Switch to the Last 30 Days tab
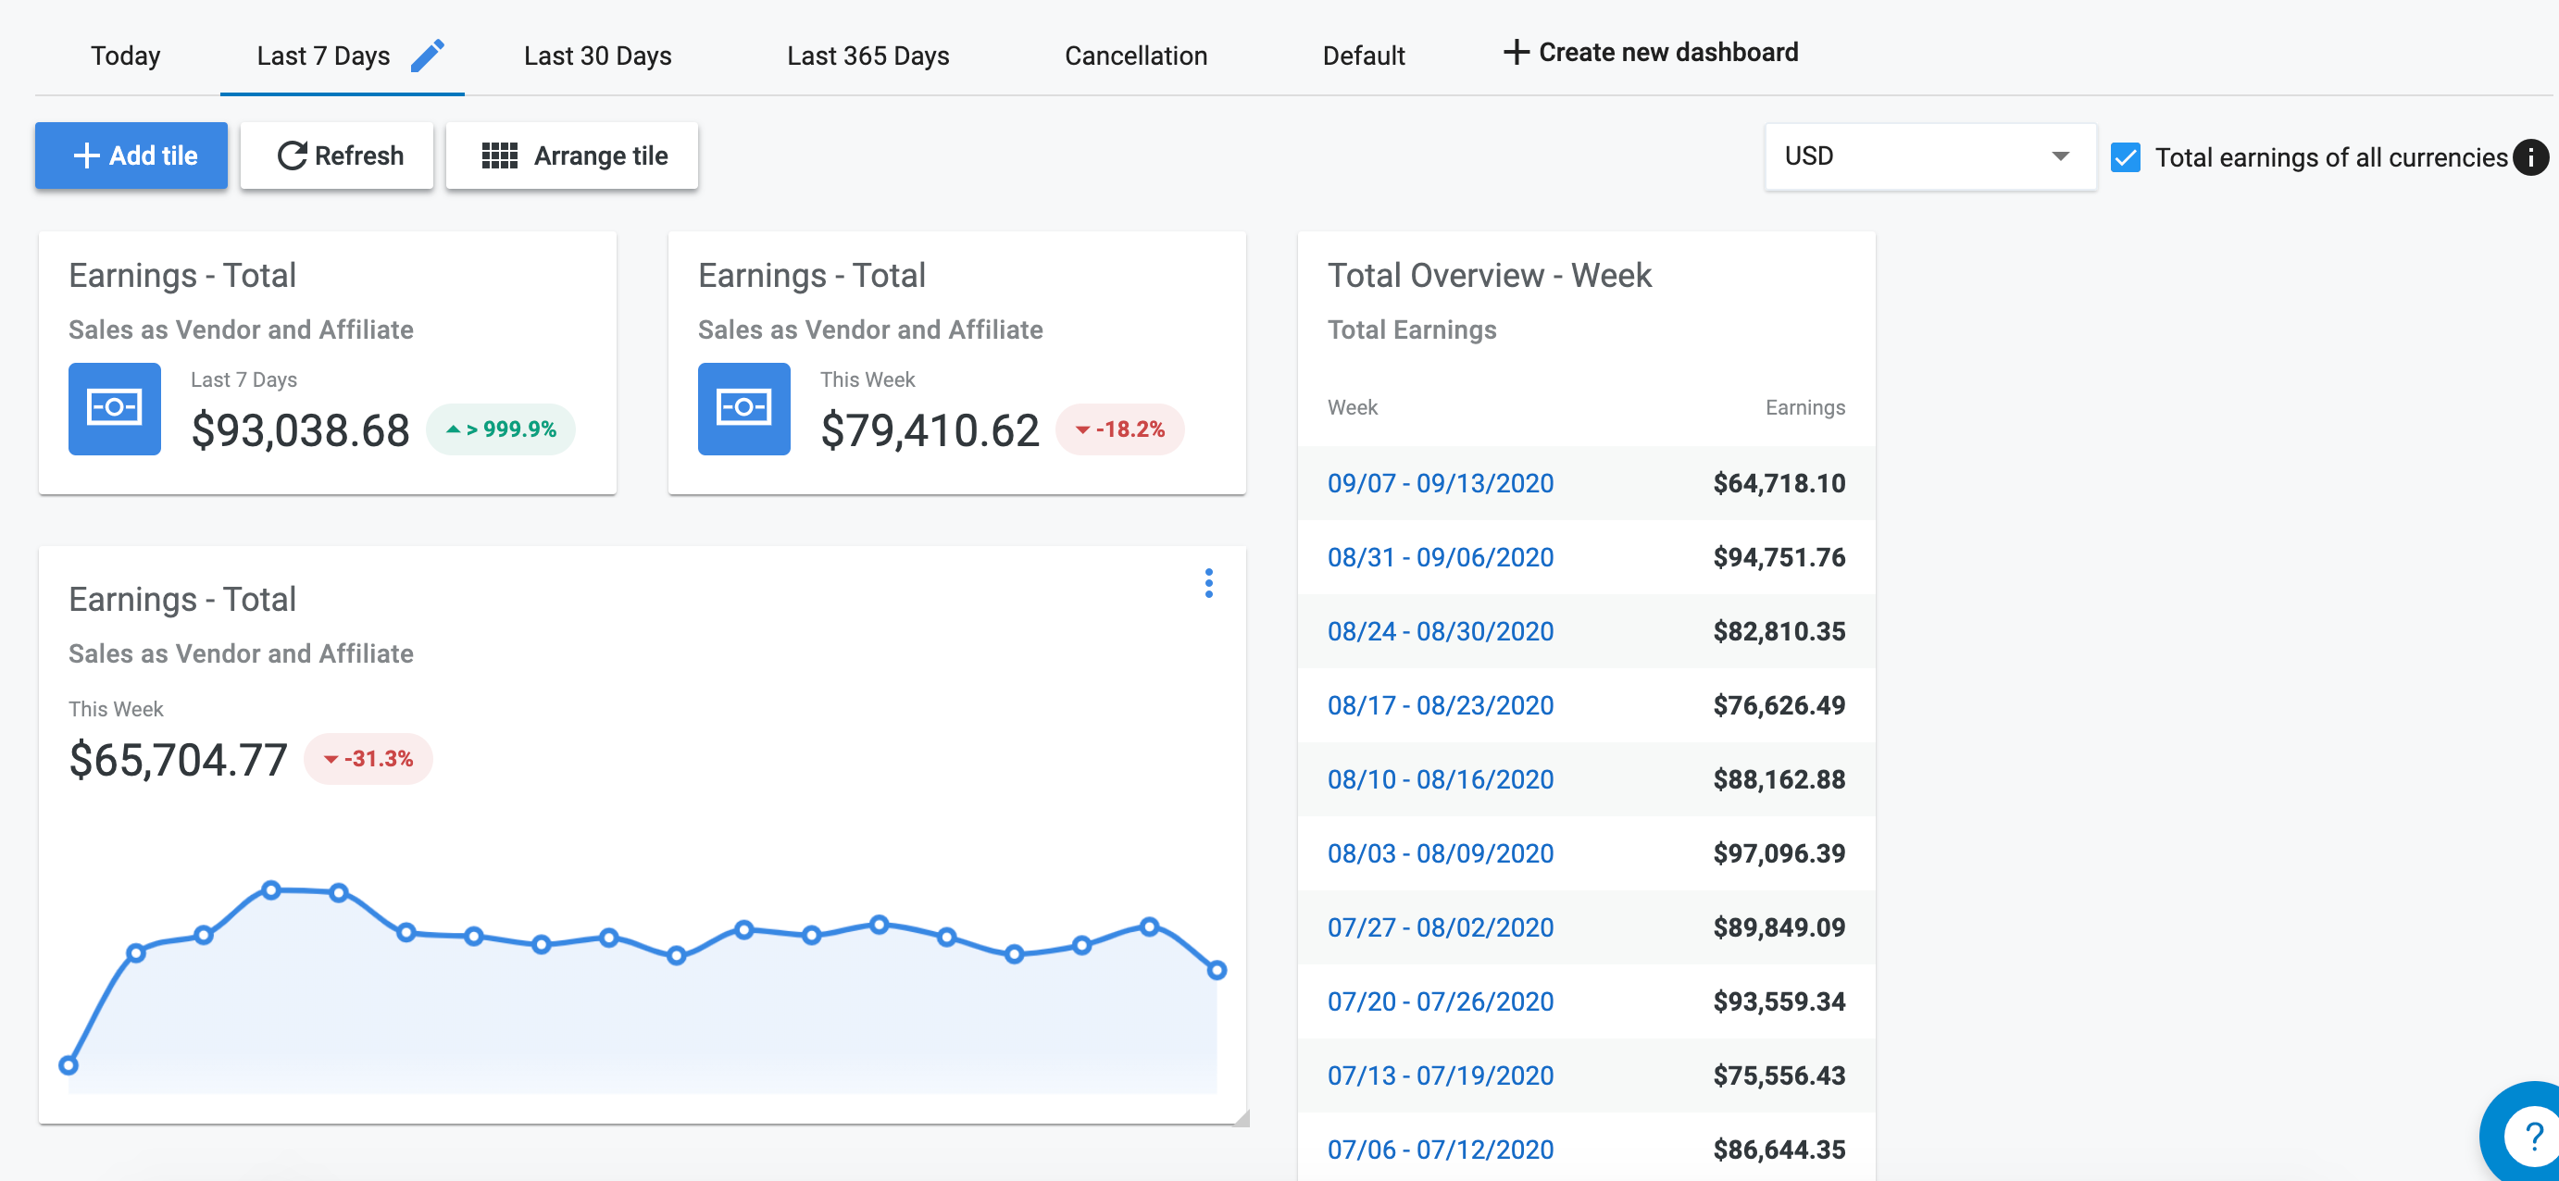This screenshot has width=2559, height=1181. [x=597, y=56]
